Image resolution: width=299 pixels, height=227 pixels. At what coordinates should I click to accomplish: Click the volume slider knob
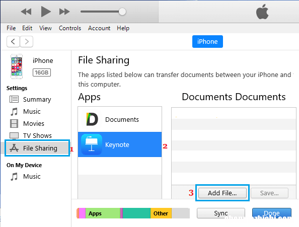tap(122, 12)
